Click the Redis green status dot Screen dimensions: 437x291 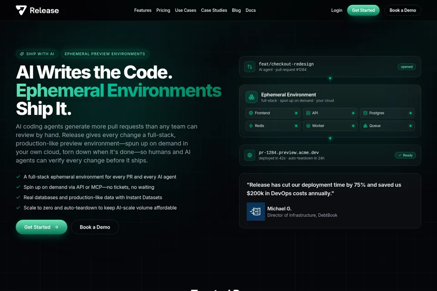coord(296,126)
